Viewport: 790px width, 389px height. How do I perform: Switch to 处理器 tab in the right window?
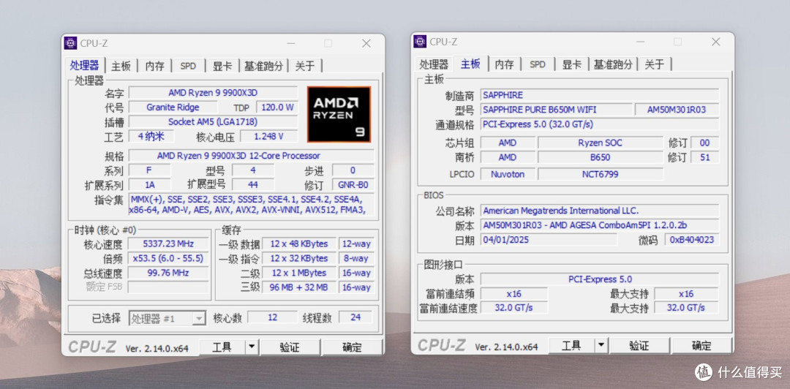434,64
